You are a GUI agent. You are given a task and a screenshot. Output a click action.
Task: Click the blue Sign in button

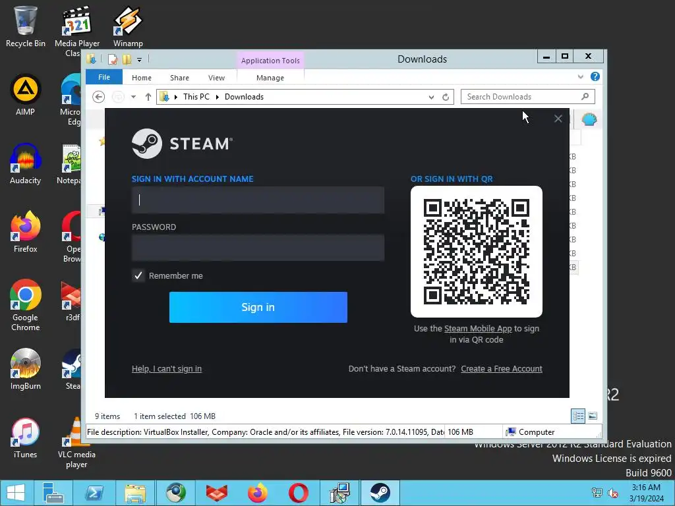pos(258,307)
